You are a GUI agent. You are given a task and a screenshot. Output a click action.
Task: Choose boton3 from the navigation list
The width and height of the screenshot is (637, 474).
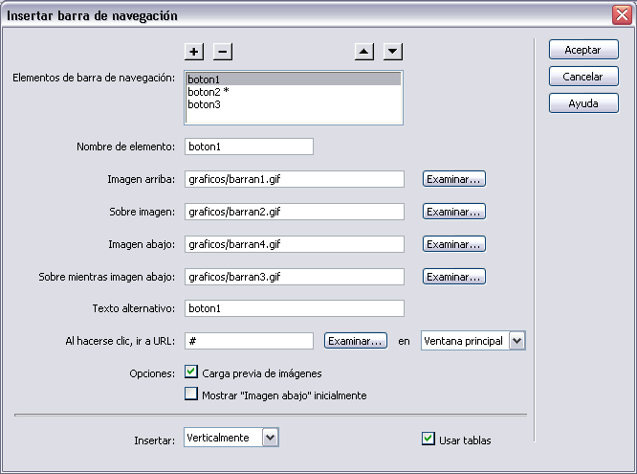pyautogui.click(x=292, y=104)
